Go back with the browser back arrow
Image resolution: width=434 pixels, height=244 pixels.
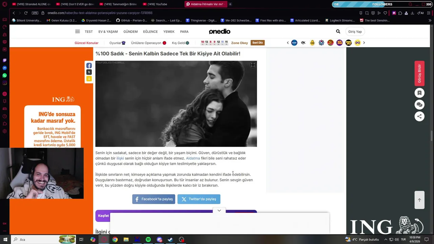14,13
